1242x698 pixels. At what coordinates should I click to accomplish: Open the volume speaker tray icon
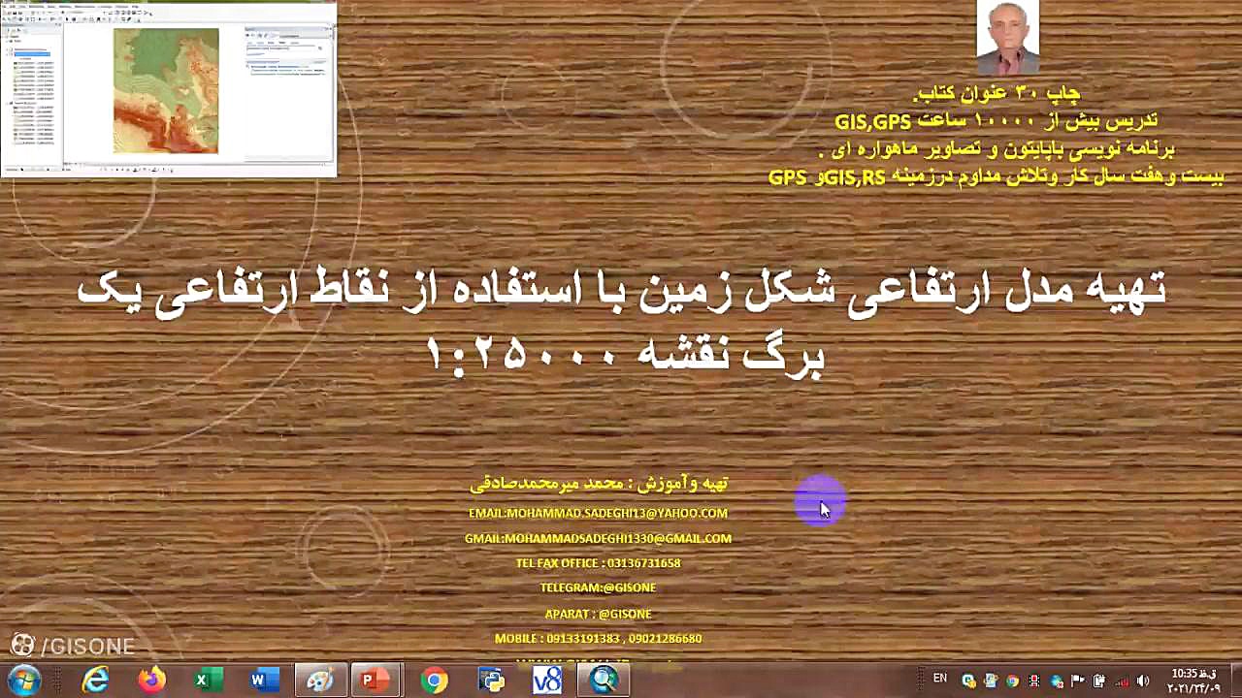(x=1143, y=681)
